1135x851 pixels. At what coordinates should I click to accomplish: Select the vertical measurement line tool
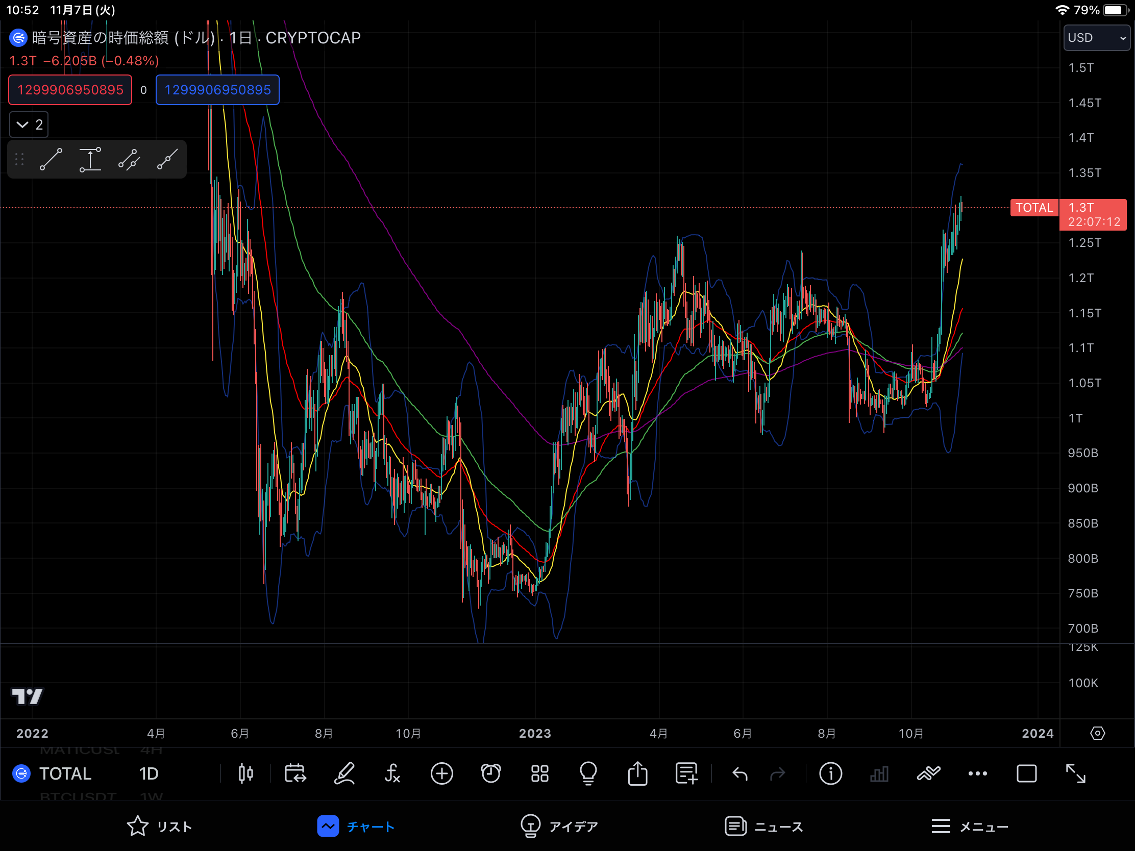[x=90, y=159]
